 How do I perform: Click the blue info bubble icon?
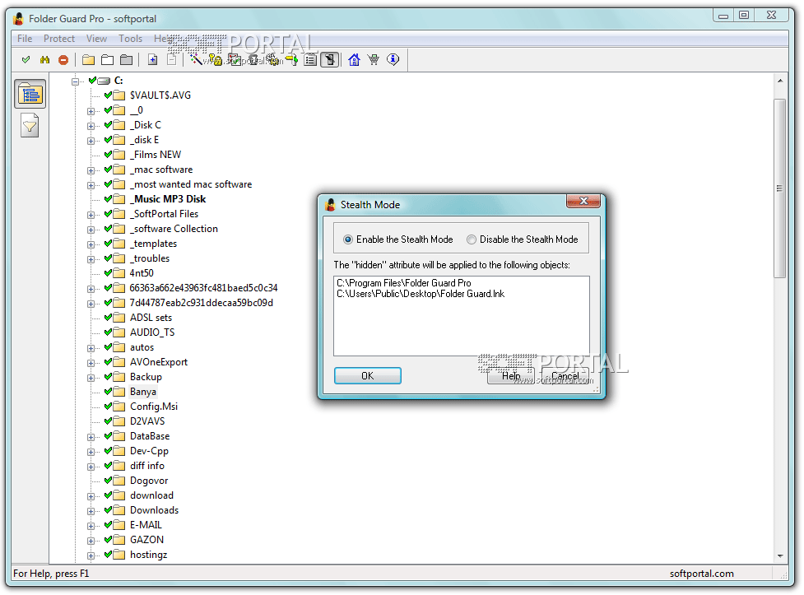(393, 60)
